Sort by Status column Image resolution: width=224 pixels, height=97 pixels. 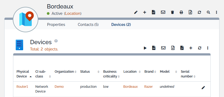[90, 72]
